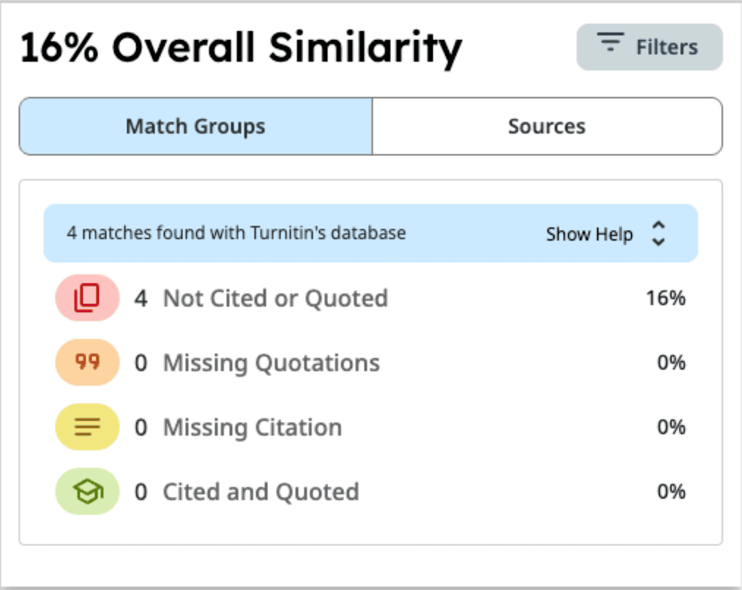Click the 0% value for Missing Quotations
The width and height of the screenshot is (742, 590).
point(671,363)
